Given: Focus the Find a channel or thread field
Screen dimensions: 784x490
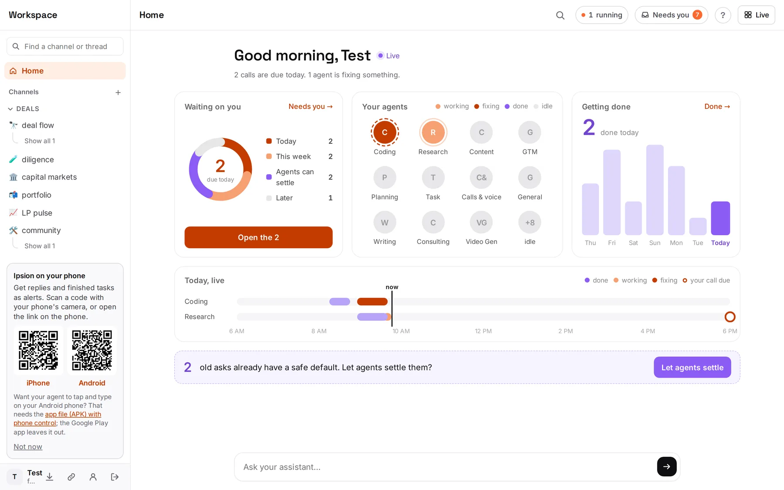Looking at the screenshot, I should [65, 47].
